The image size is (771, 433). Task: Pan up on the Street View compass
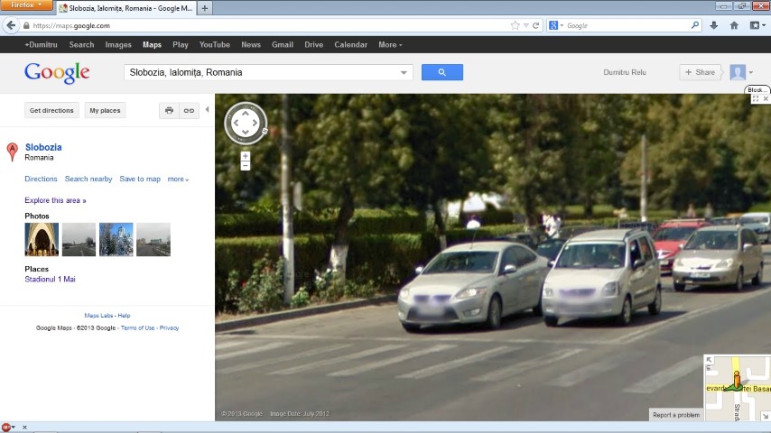point(246,110)
